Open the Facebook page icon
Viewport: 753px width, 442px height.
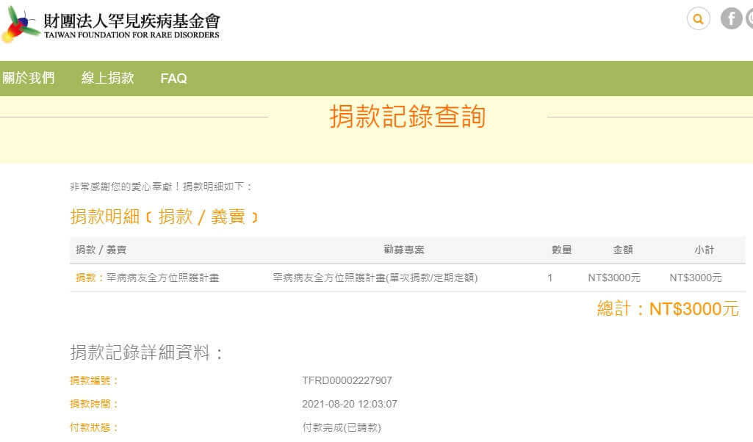coord(731,18)
